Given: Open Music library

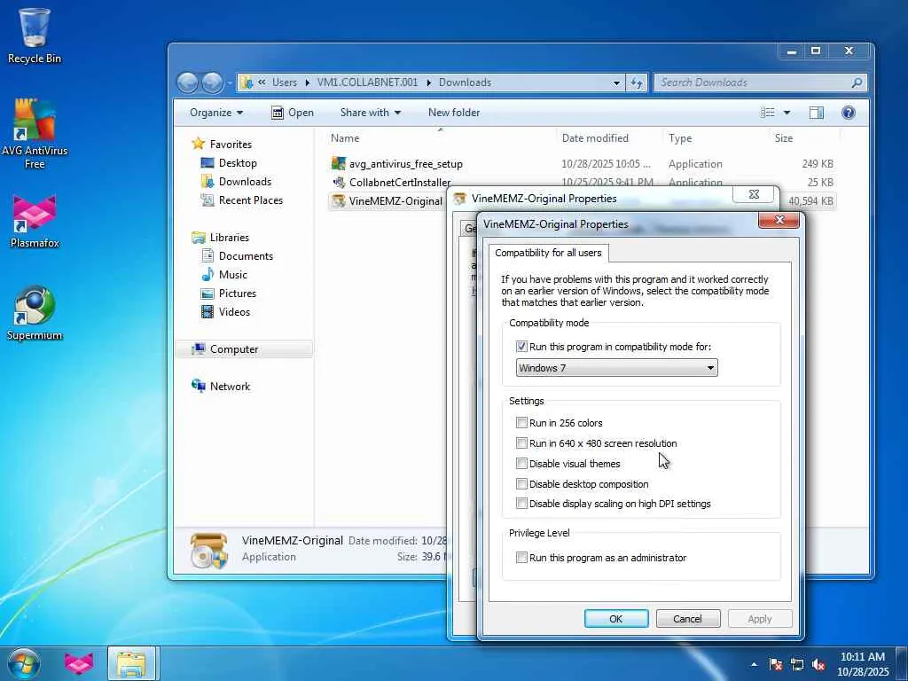Looking at the screenshot, I should 233,275.
